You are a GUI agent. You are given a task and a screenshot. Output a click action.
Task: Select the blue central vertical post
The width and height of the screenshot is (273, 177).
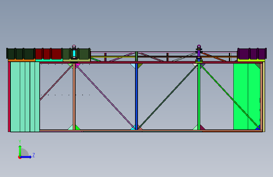coord(137,96)
